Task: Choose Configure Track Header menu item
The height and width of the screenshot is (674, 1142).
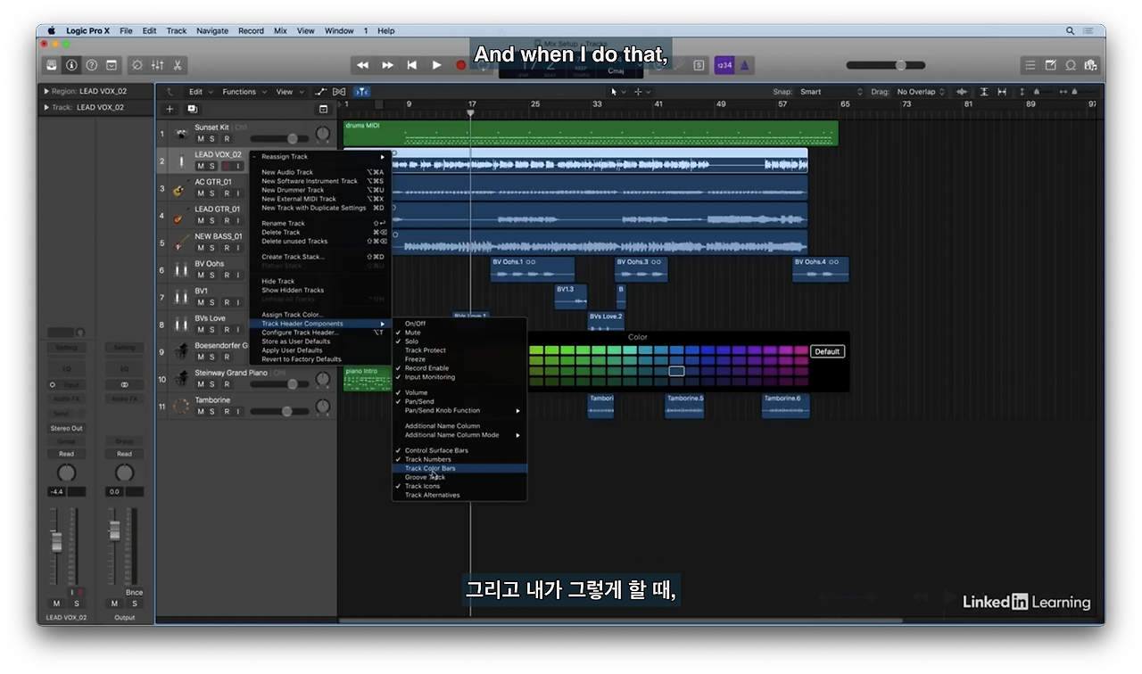Action: pos(319,333)
